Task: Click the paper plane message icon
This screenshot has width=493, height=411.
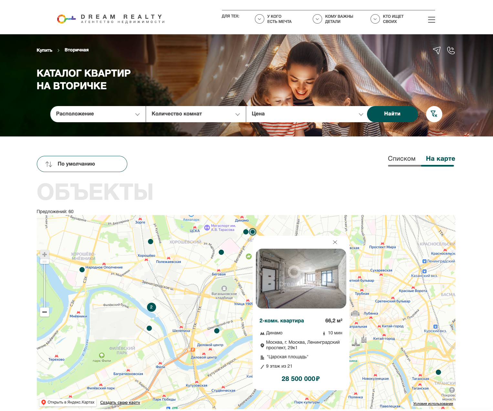Action: coord(436,50)
